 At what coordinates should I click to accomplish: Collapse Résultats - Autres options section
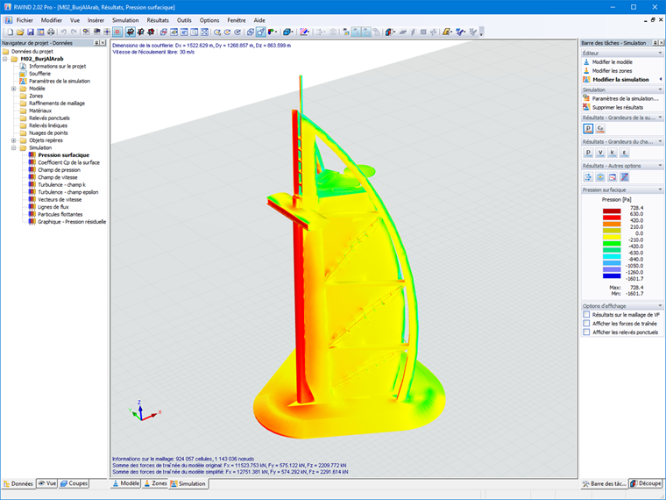coord(660,166)
